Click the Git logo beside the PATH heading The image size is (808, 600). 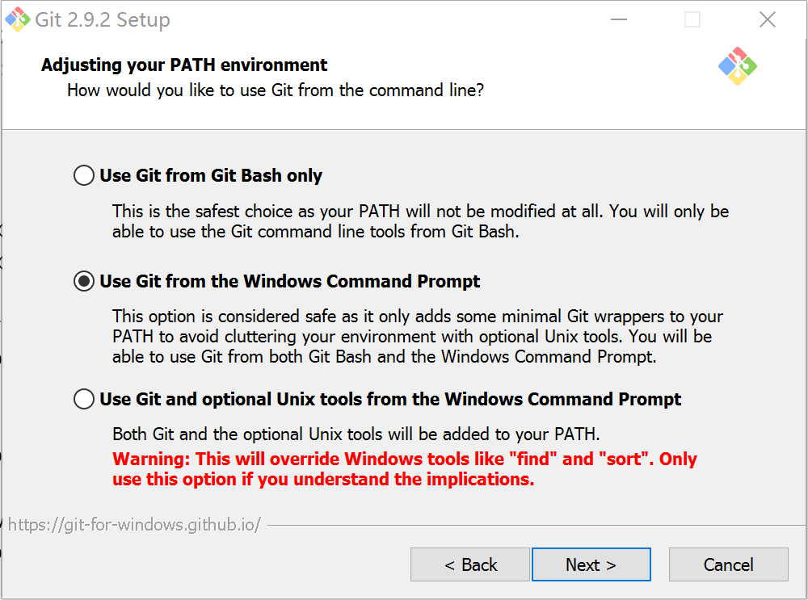tap(738, 66)
